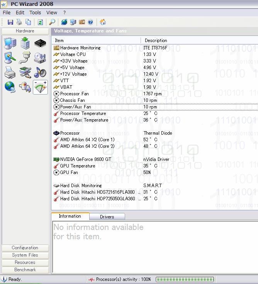Expand the System Files section

[25, 255]
